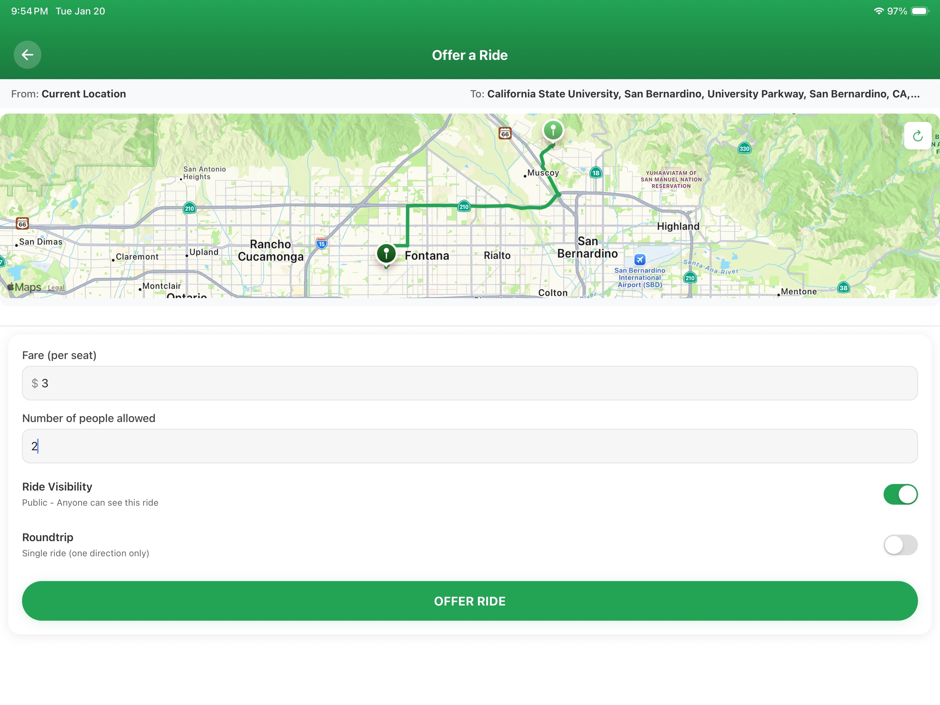940x705 pixels.
Task: Tap the Wi-Fi icon in status bar
Action: pyautogui.click(x=878, y=11)
